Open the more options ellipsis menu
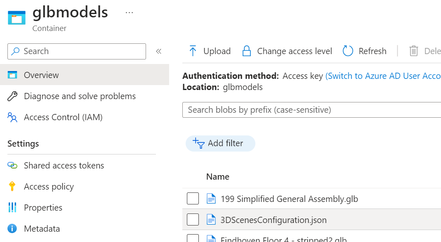The image size is (441, 242). [x=129, y=13]
